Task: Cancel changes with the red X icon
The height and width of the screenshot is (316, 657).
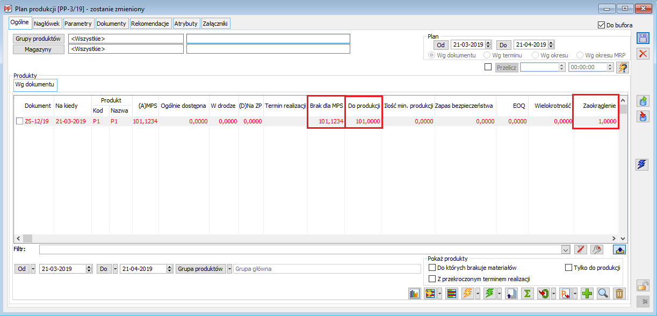Action: coord(643,54)
